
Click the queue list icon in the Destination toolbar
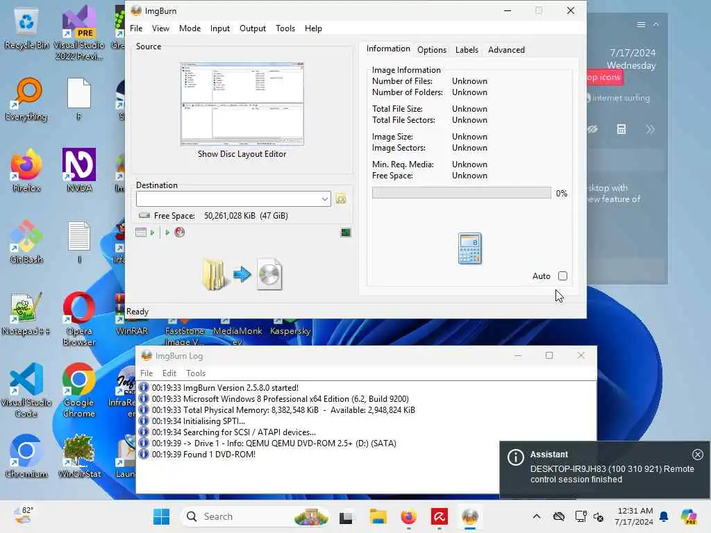[141, 232]
